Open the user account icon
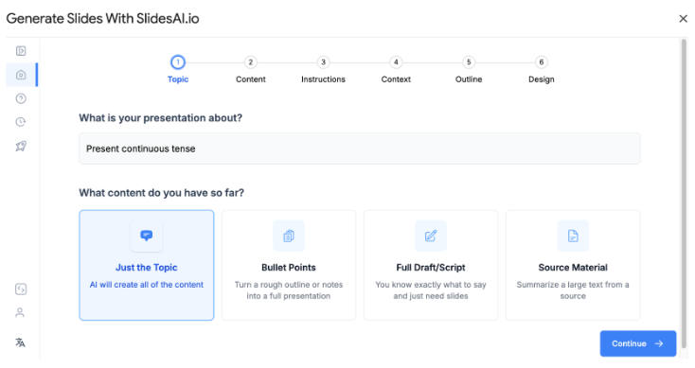Viewport: 695px width, 368px height. [x=20, y=312]
